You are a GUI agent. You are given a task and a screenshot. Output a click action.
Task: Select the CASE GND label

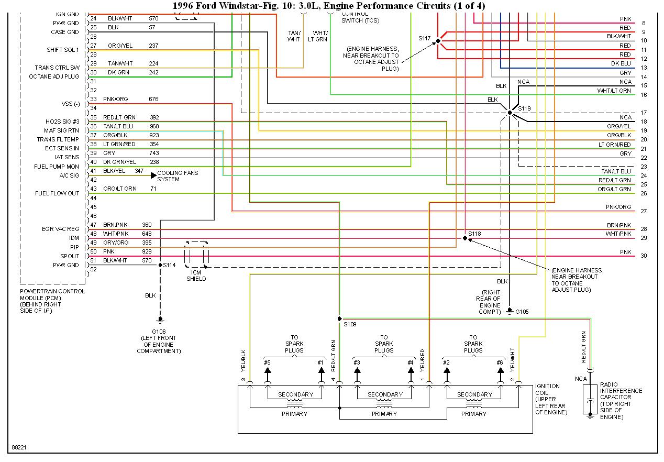[65, 32]
